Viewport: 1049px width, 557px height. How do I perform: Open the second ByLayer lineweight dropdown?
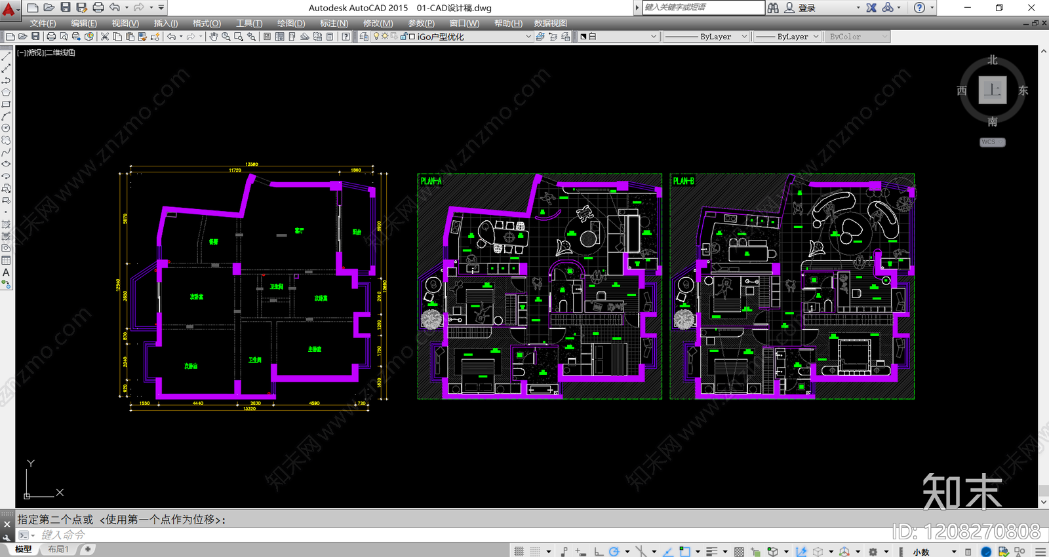(x=787, y=37)
